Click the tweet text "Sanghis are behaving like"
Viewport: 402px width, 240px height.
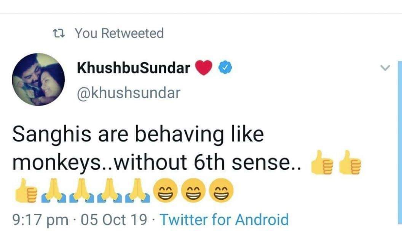click(138, 135)
